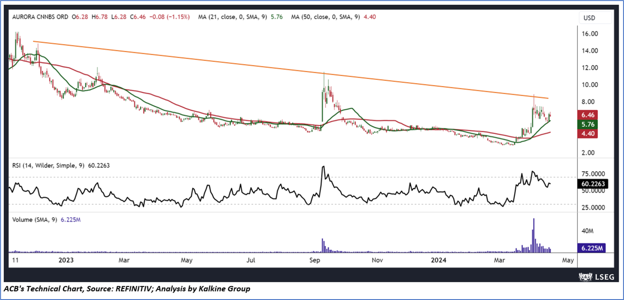
Task: Click the 25.0000 RSI axis label
Action: pyautogui.click(x=593, y=208)
